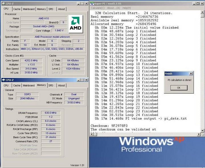Image resolution: width=205 pixels, height=168 pixels.
Task: Click the Specification field text
Action: [52, 37]
